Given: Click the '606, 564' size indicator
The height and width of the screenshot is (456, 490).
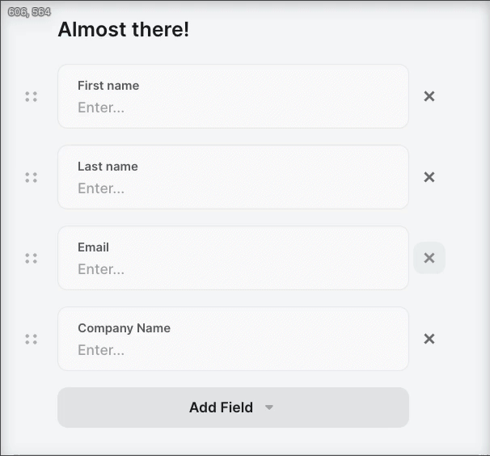Looking at the screenshot, I should 29,12.
